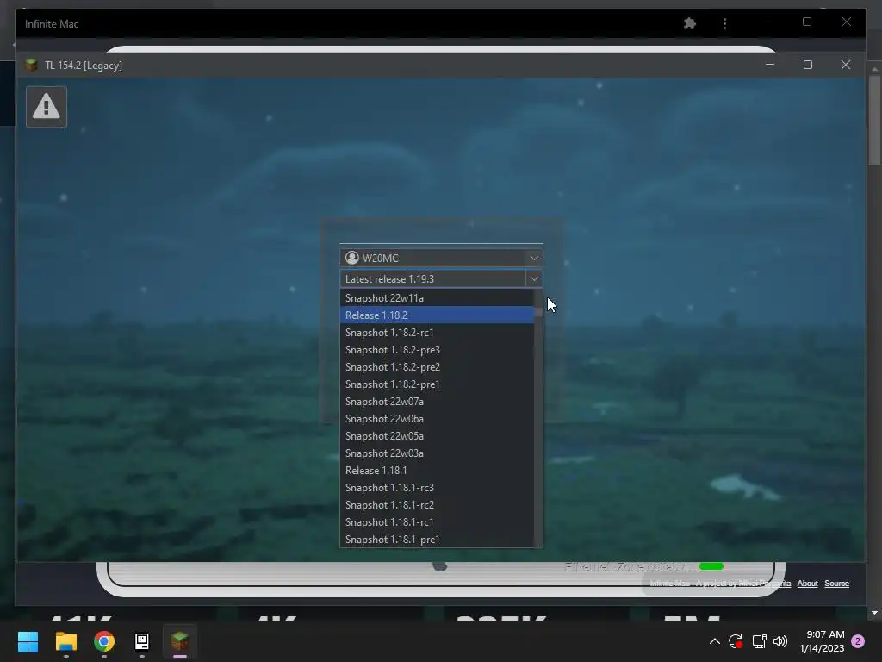Click the Latest release 1.19.3 version field
Screen dimensions: 882x662
pos(433,278)
